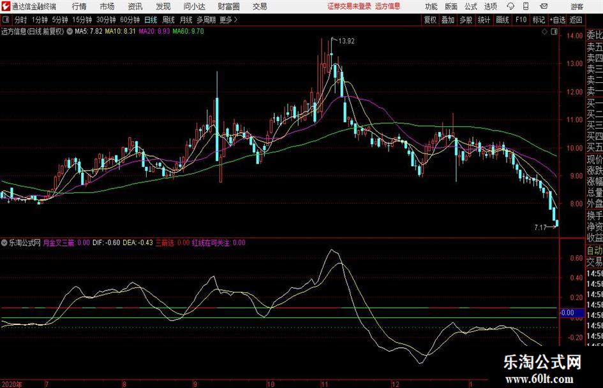
Task: Open the 行情 menu
Action: point(79,6)
